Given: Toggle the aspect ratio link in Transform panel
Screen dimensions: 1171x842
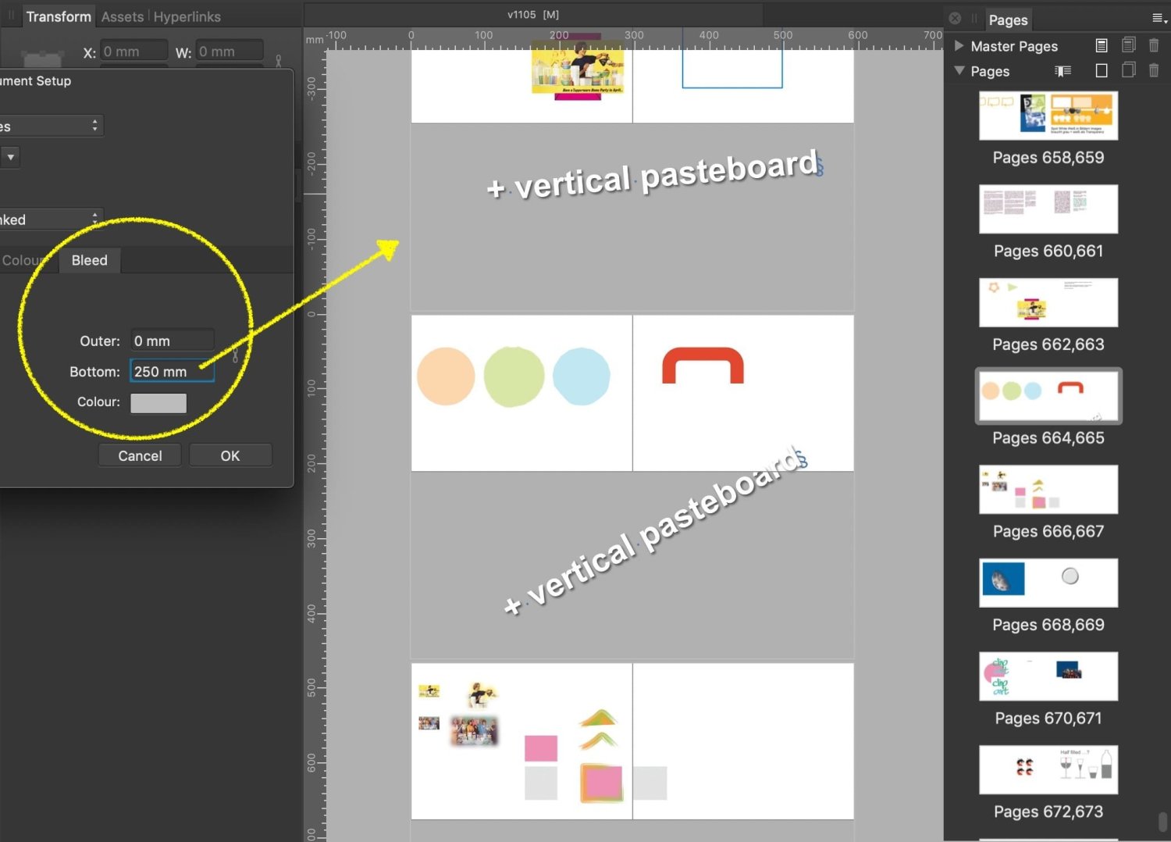Looking at the screenshot, I should 279,59.
